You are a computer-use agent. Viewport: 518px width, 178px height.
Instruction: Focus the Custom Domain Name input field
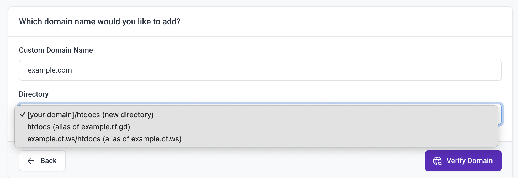(260, 70)
